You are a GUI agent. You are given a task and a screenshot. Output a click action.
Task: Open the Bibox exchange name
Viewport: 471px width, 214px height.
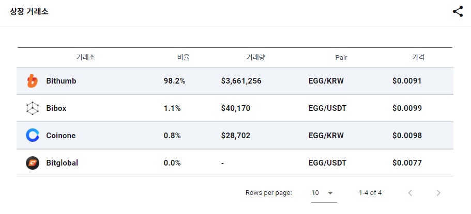(56, 108)
